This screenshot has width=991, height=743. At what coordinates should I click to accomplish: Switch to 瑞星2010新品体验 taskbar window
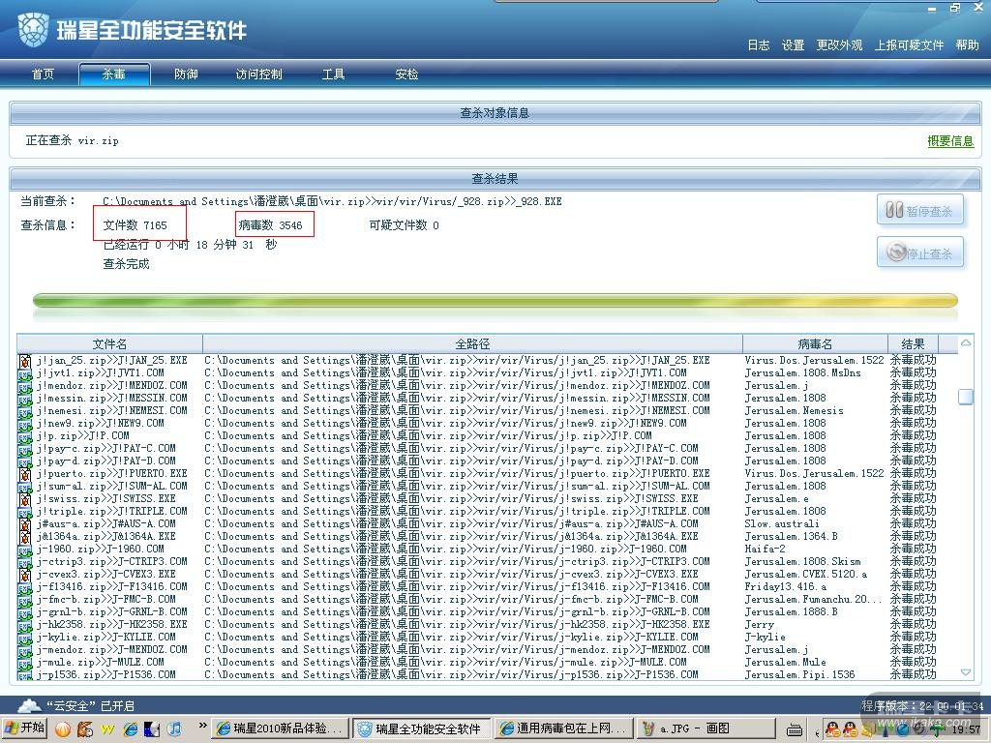click(281, 728)
